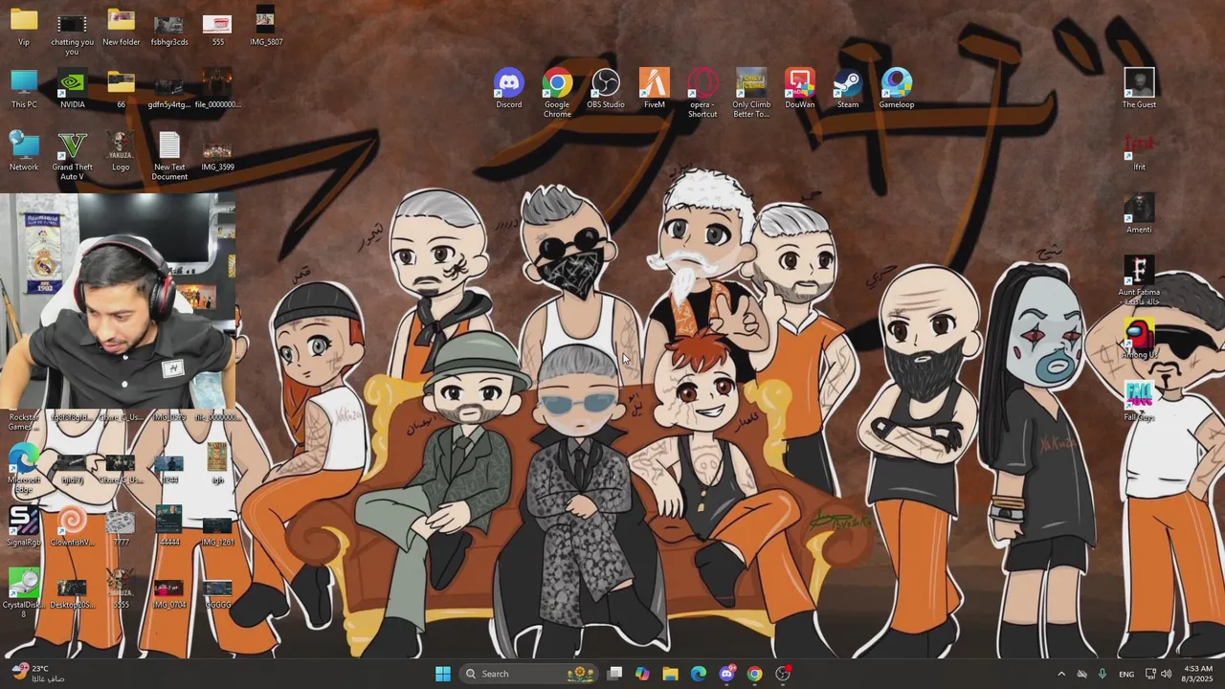Select the fsbhgr3cds image file
Screen dimensions: 1225x689
169,26
